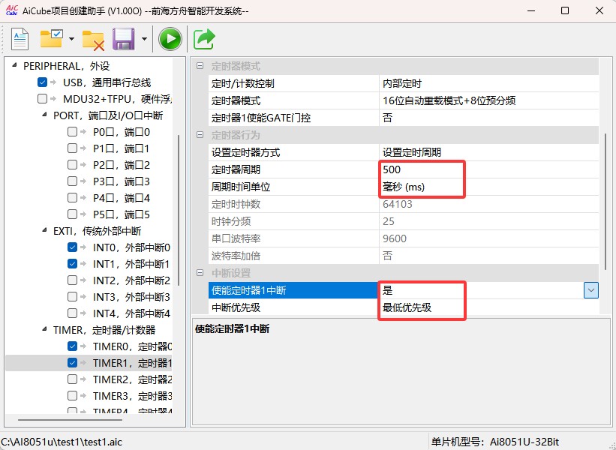Enable INT4 外部中断4 checkbox

(72, 313)
